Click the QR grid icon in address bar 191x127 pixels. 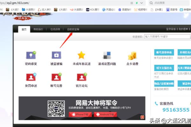tap(132, 3)
